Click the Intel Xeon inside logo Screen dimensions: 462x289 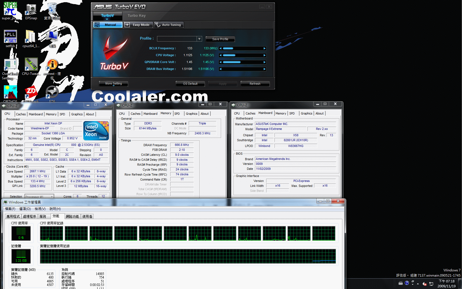(x=96, y=131)
